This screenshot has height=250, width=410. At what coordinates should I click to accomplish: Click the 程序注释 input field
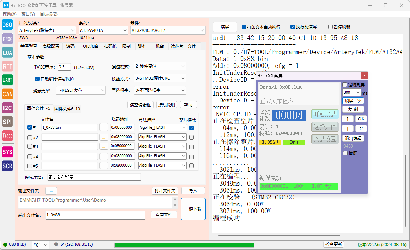point(94,177)
